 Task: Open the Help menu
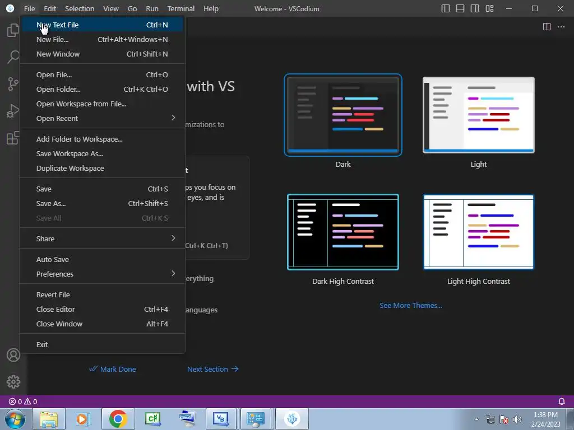click(x=211, y=8)
